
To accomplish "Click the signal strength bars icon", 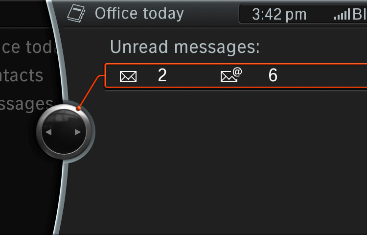I will pyautogui.click(x=342, y=14).
